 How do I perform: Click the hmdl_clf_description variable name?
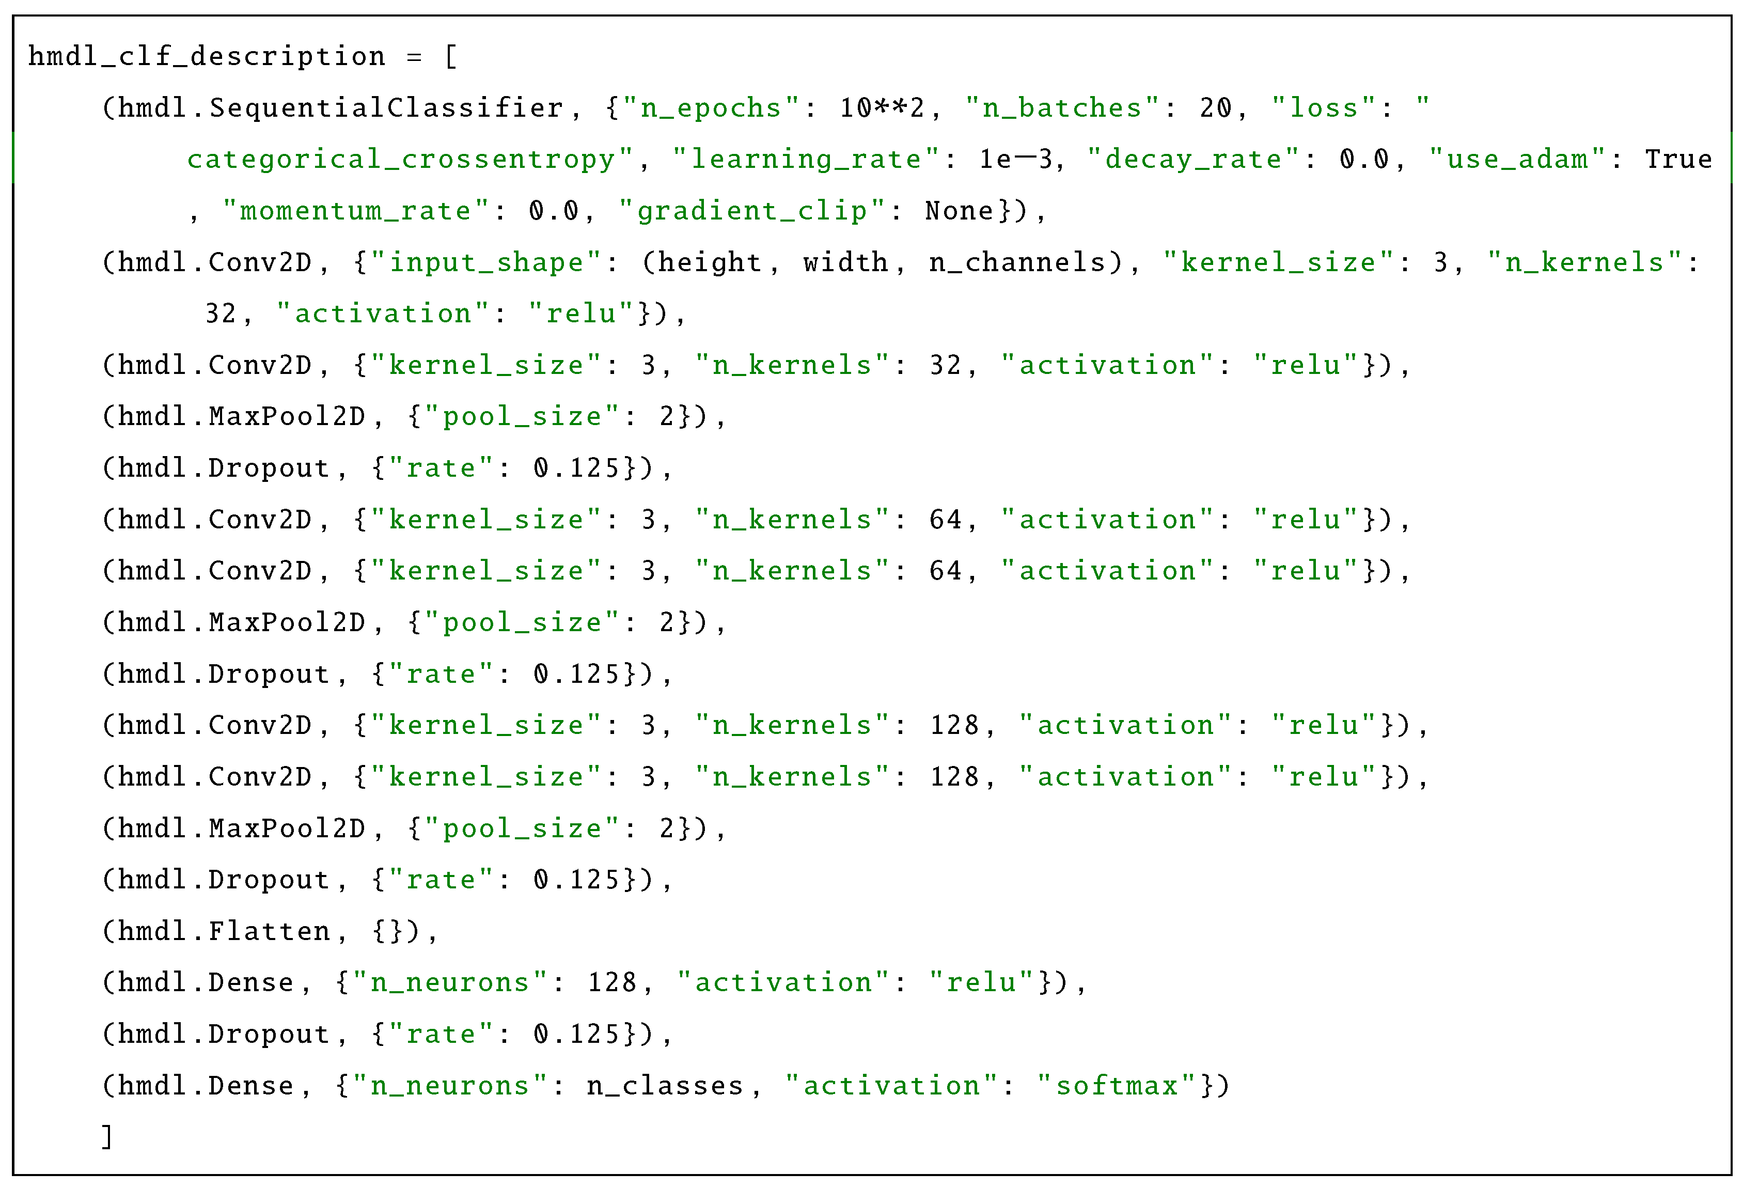[x=206, y=57]
